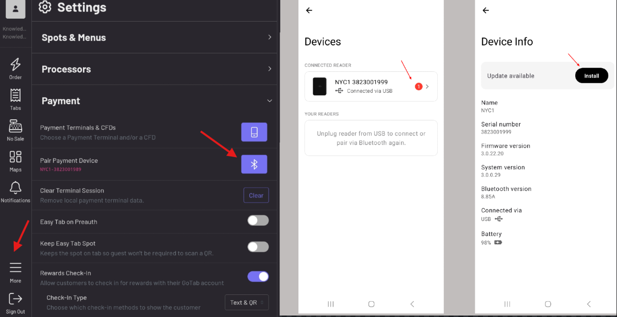Open the Order lightning bolt icon
Screen dimensions: 617x317
point(16,65)
